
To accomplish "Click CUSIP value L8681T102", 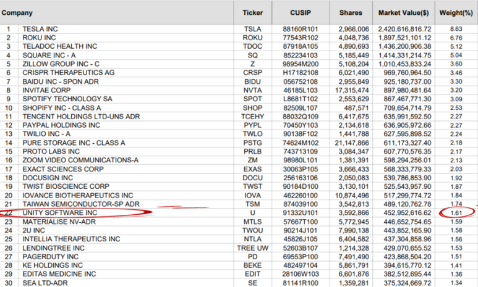I will pos(301,99).
